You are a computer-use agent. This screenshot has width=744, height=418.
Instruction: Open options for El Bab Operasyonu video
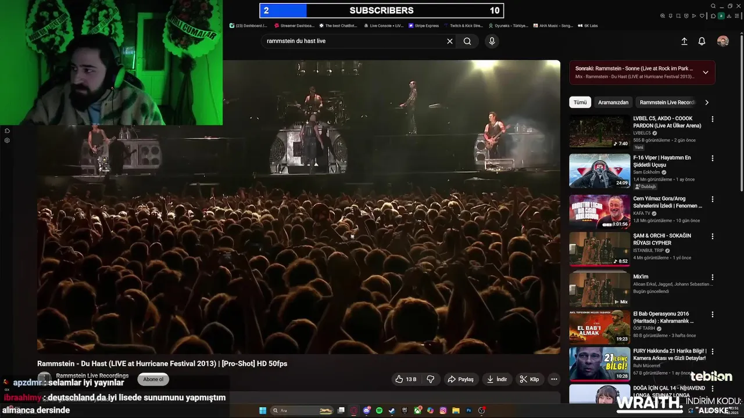coord(713,314)
